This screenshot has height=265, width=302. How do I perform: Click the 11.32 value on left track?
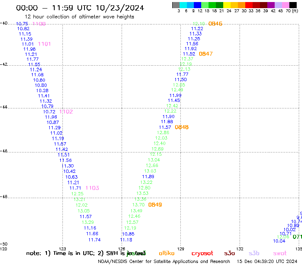46,101
